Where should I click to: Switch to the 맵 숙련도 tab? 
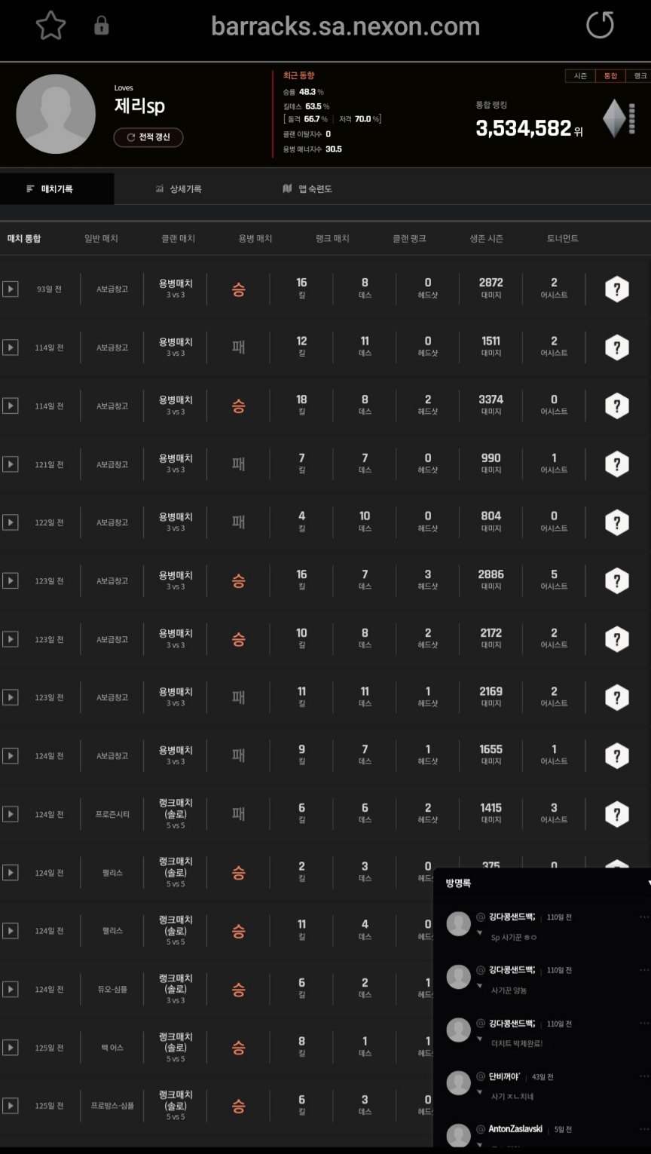point(307,189)
